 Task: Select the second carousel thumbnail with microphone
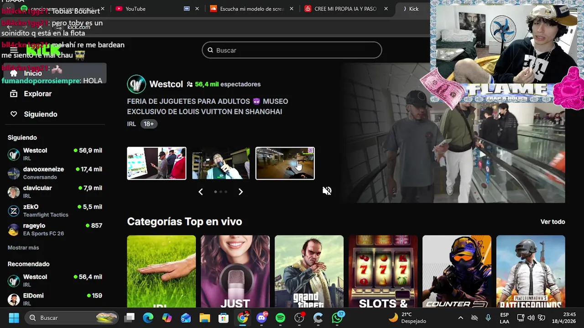point(221,163)
